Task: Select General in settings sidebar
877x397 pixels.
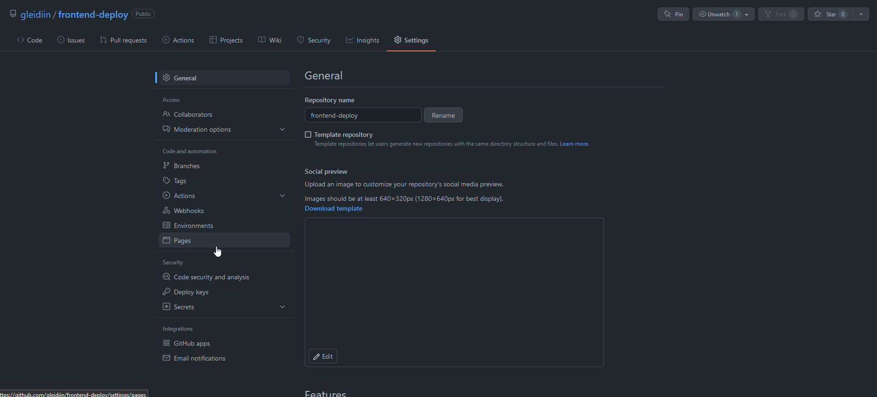Action: [224, 78]
